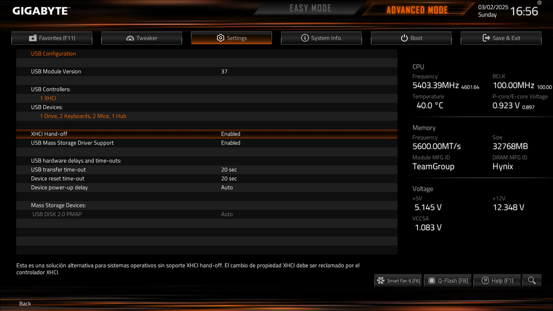Viewport: 553px width, 311px height.
Task: Switch to Easy Mode
Action: click(310, 8)
